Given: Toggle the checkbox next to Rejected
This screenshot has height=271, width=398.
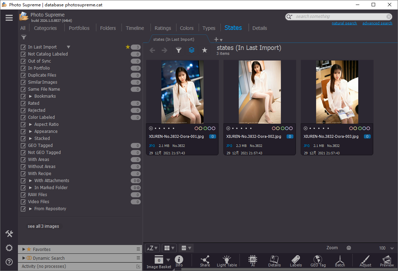Looking at the screenshot, I should point(24,110).
